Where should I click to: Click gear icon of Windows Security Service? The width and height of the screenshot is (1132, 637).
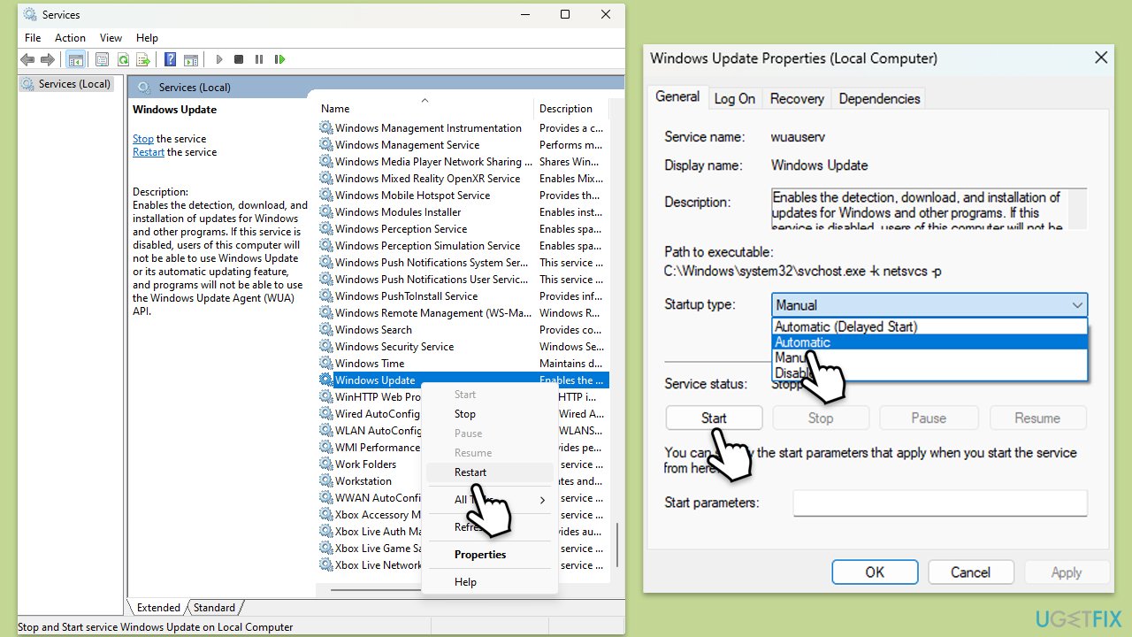point(326,347)
